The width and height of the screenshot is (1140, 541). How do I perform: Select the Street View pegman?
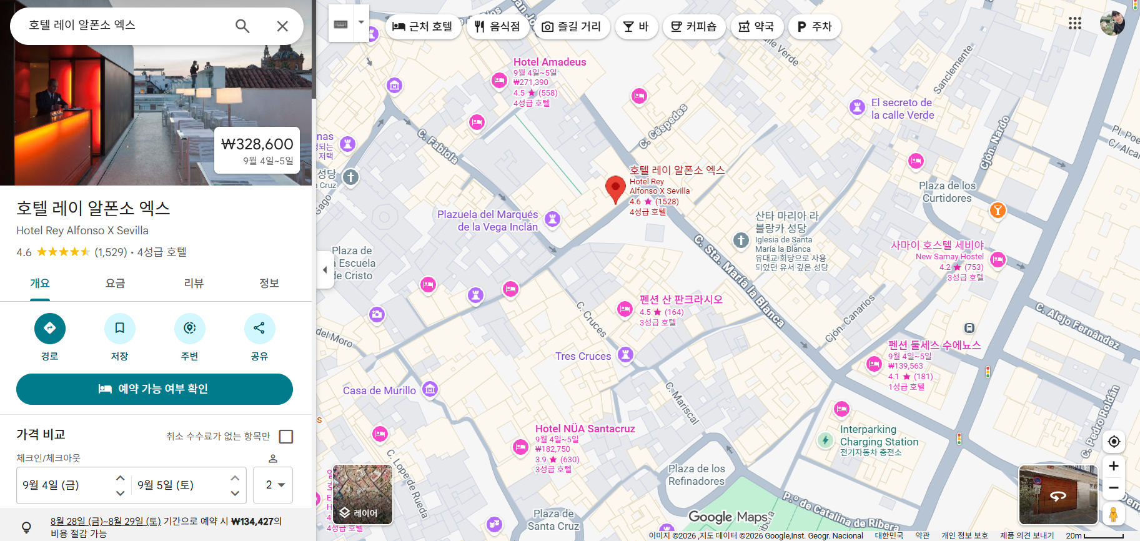point(1113,514)
